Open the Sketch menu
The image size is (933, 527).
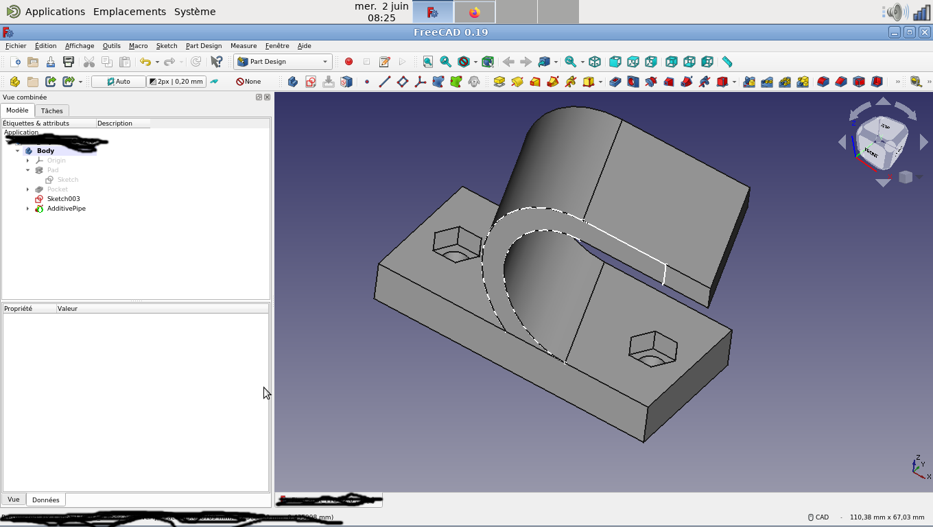click(167, 46)
